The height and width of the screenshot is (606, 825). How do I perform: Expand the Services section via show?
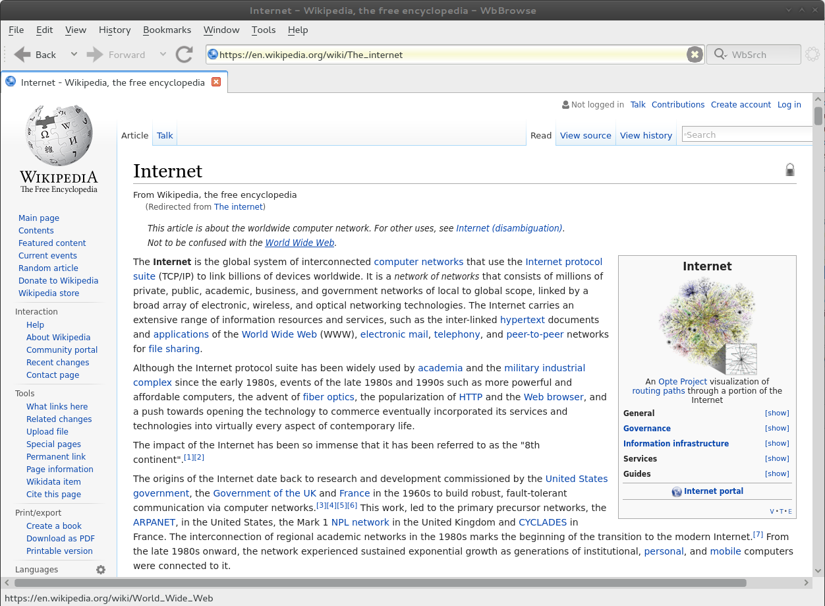click(777, 459)
